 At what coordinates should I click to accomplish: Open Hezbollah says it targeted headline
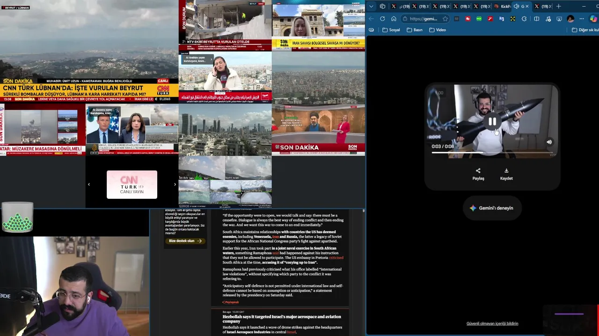tap(282, 319)
